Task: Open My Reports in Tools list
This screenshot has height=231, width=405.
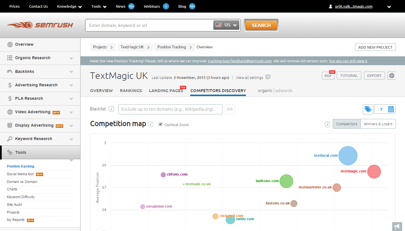Action: click(x=16, y=220)
